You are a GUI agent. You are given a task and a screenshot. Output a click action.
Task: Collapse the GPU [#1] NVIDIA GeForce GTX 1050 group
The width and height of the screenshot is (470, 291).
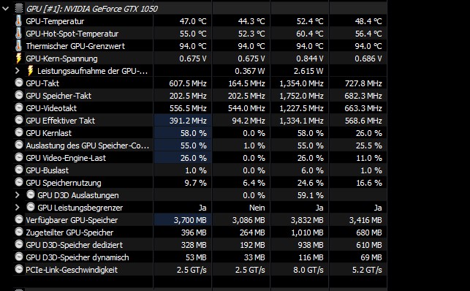click(x=5, y=8)
